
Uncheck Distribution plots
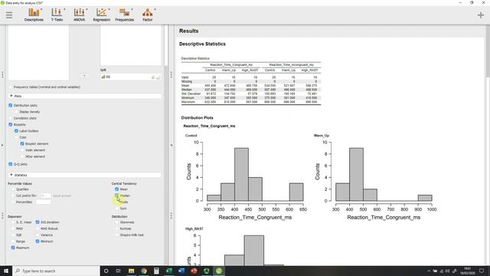[x=11, y=106]
